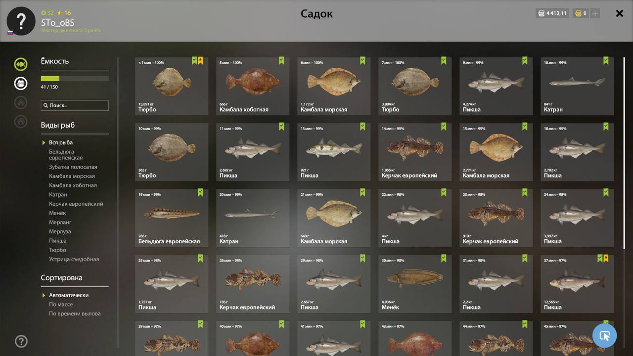The image size is (633, 356).
Task: Click green check badge on 919 г Керчак европейский
Action: pos(525,192)
